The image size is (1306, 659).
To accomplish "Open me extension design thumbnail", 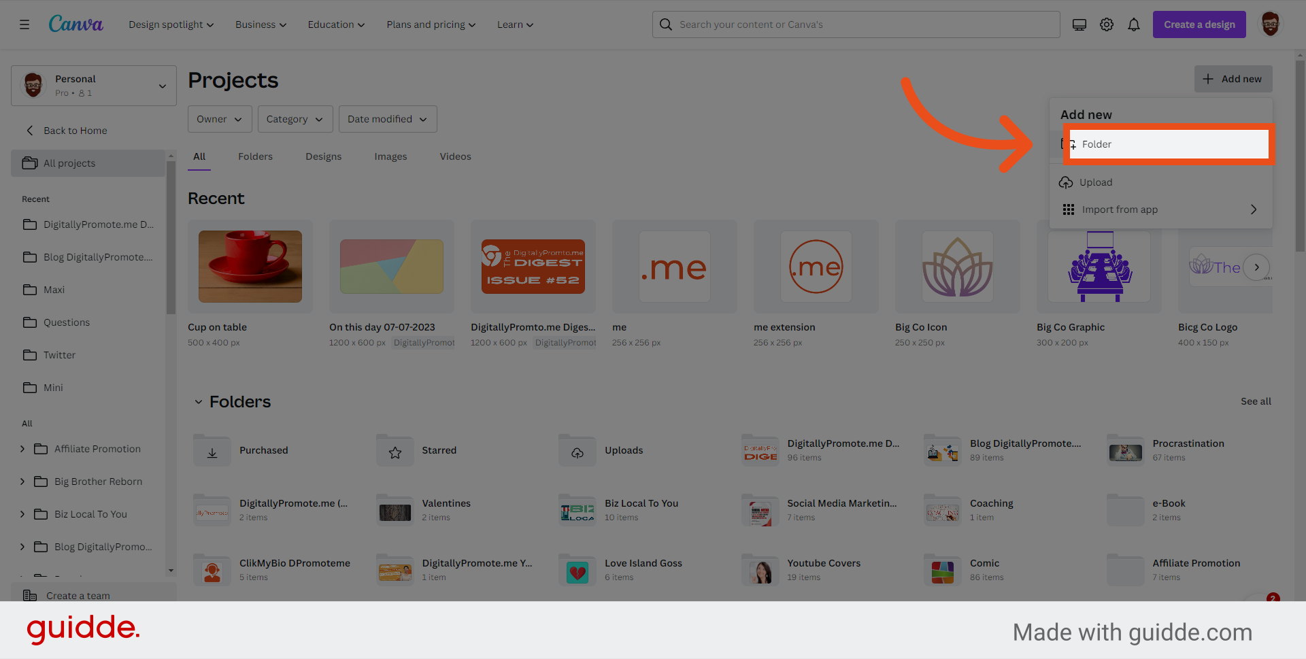I will [816, 267].
